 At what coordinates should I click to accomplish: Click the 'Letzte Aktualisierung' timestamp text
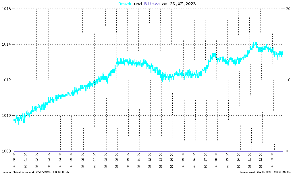pos(36,172)
